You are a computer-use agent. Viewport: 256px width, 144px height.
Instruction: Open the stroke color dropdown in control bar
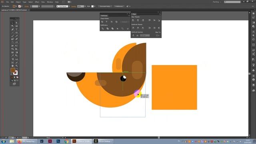[x=22, y=6]
